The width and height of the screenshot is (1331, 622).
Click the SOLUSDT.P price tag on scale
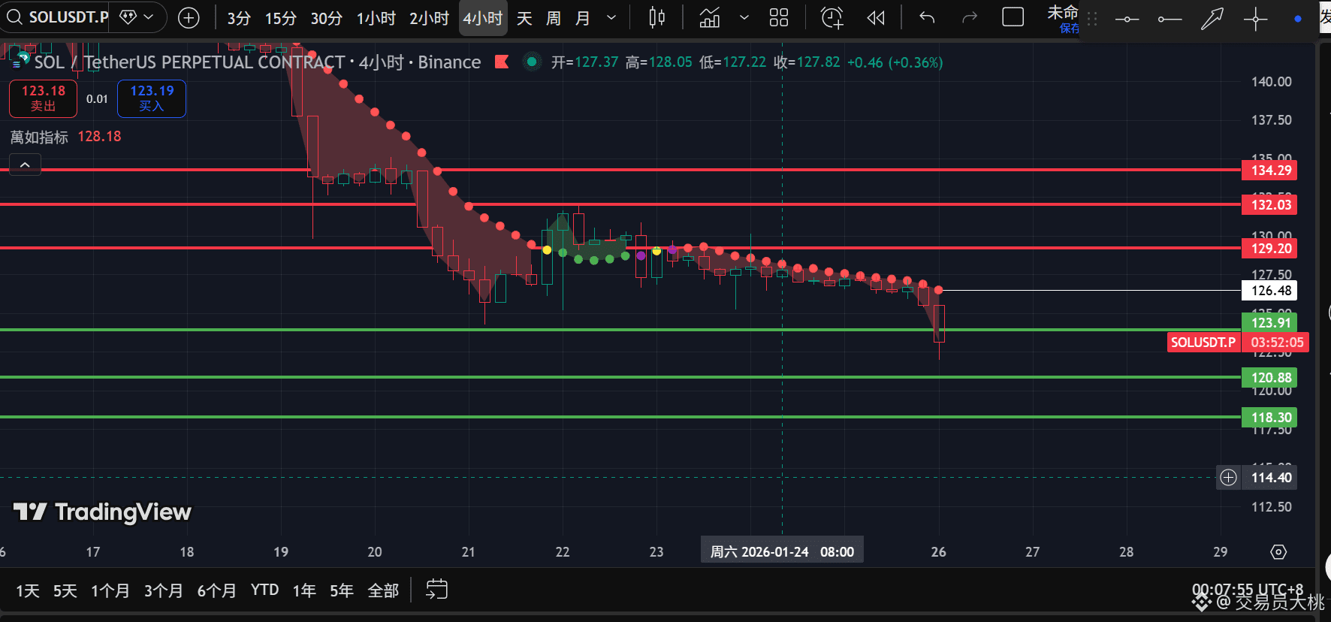[1203, 343]
